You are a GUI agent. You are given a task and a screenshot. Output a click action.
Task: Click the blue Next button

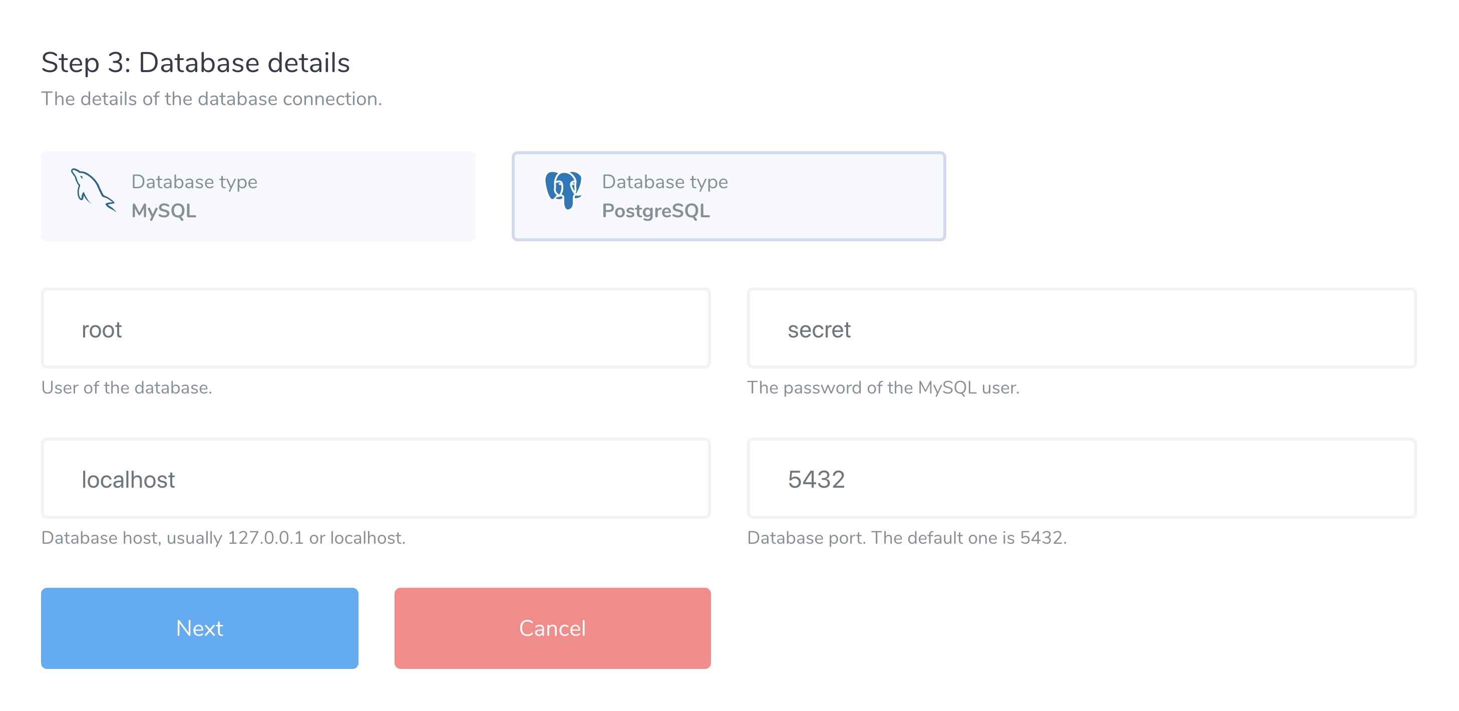pos(199,628)
